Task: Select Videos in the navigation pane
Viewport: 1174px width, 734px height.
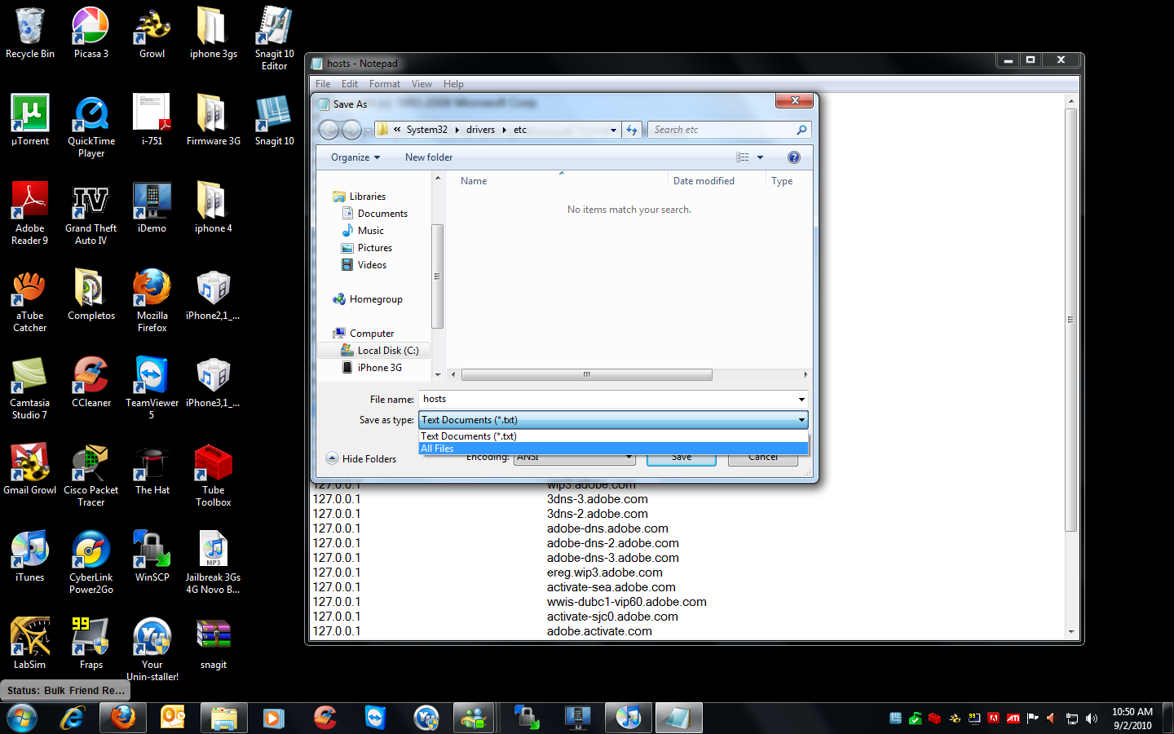Action: pos(372,265)
